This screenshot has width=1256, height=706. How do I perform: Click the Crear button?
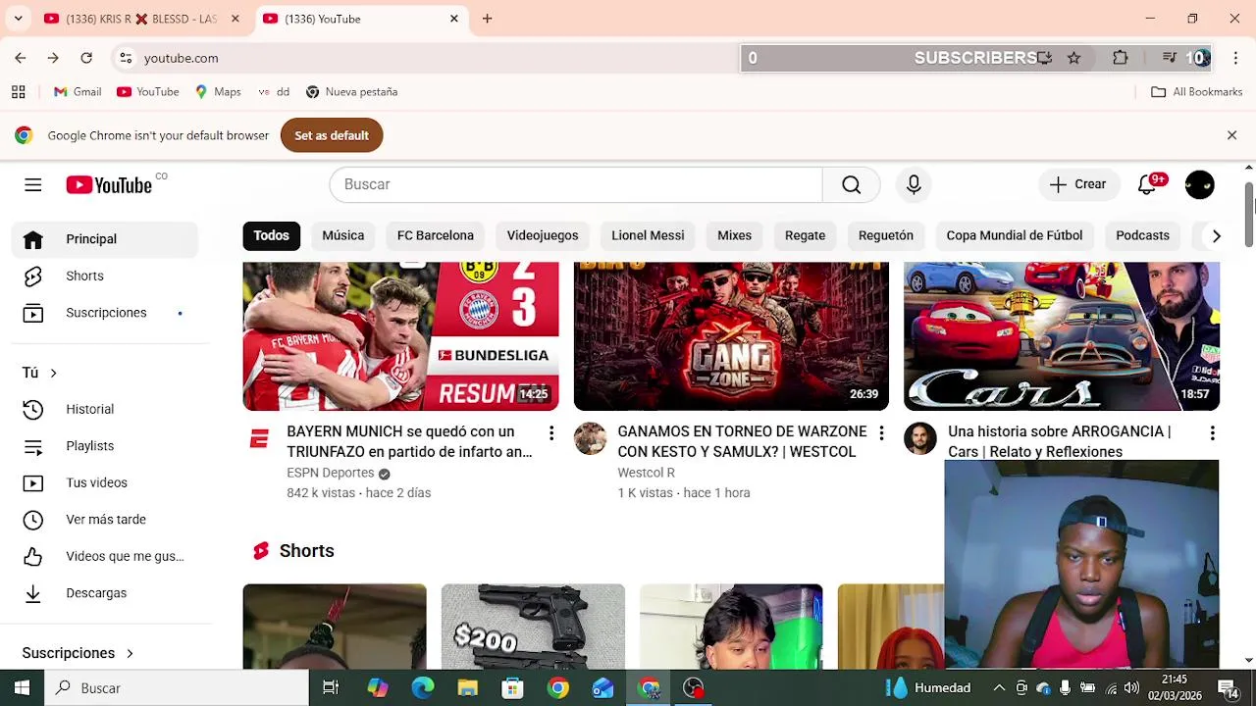(1078, 184)
